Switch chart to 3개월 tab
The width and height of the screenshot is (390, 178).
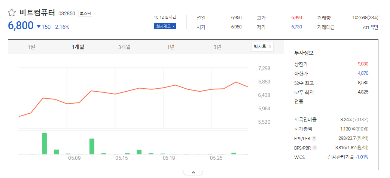[x=124, y=47]
